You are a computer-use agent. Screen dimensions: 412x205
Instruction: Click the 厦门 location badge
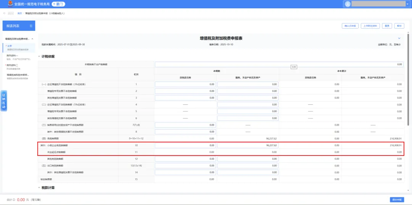click(58, 4)
